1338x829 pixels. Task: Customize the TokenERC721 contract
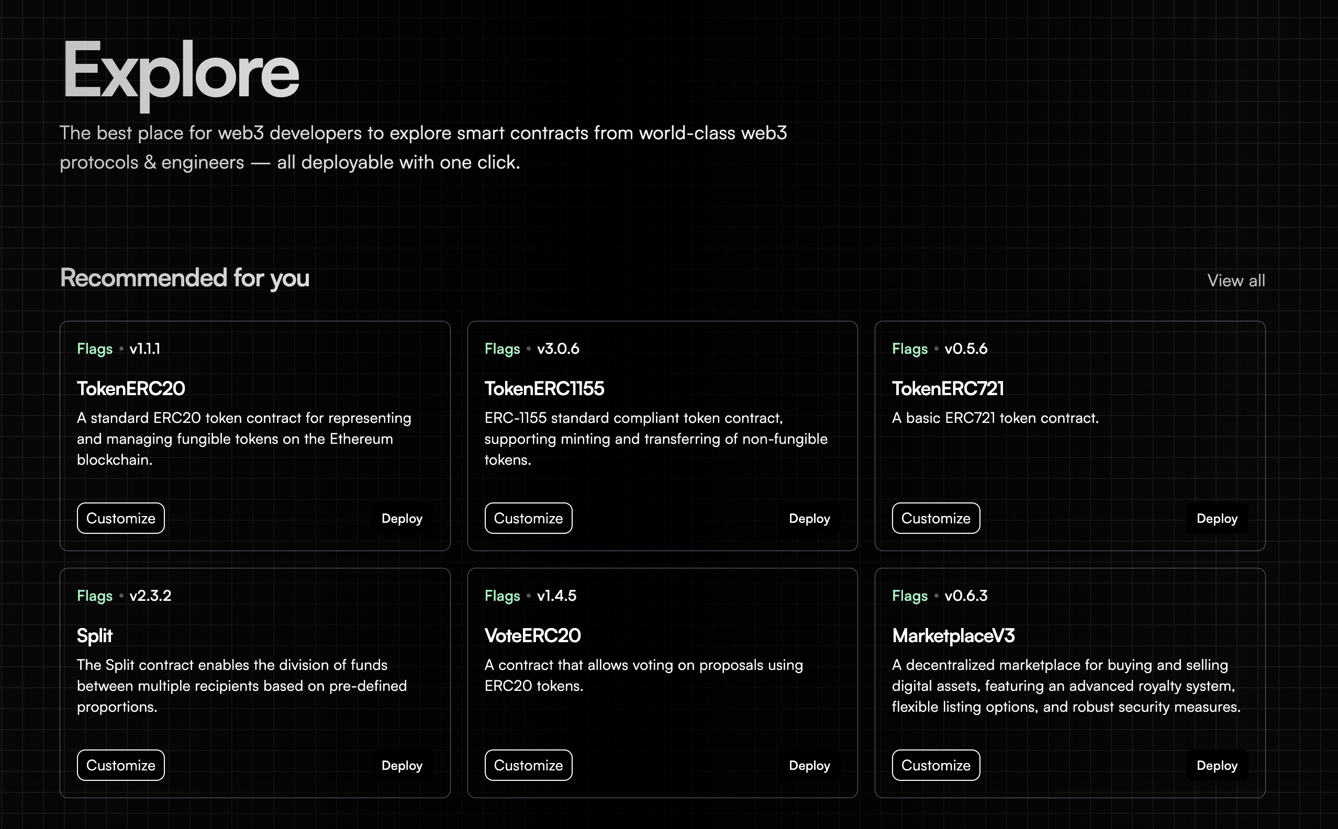[935, 518]
